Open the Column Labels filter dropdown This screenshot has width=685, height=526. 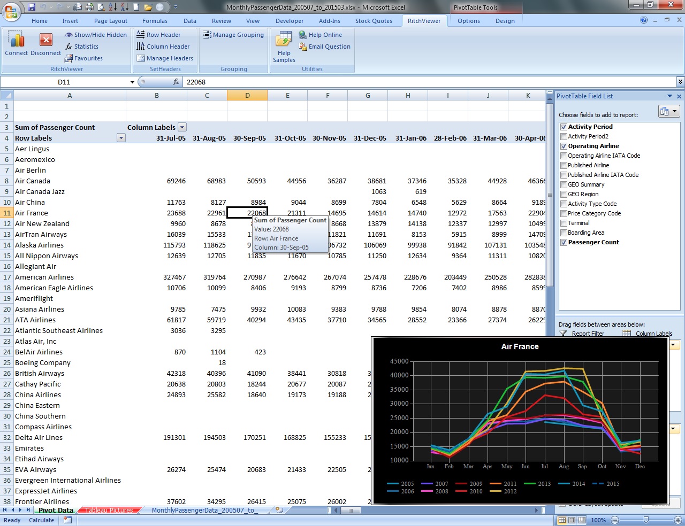click(182, 127)
